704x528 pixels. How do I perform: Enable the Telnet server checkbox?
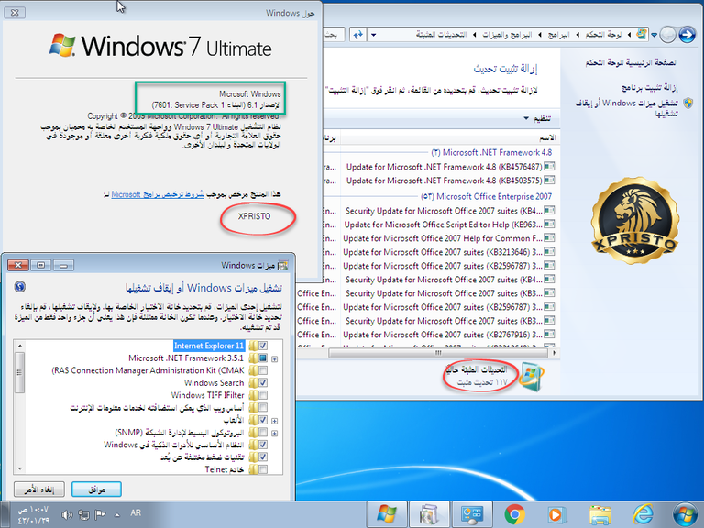pos(263,469)
